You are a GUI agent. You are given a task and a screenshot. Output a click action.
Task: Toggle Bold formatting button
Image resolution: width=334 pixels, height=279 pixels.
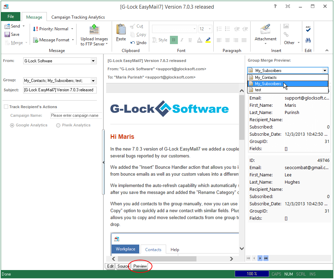(x=174, y=40)
